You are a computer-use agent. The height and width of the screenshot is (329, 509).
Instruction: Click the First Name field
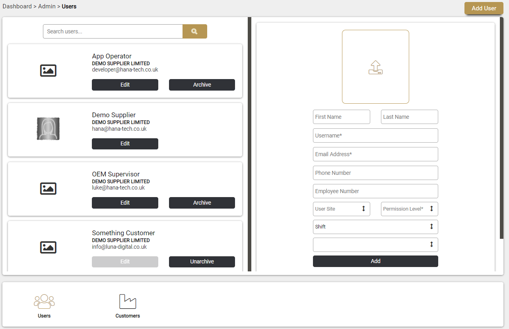(342, 117)
